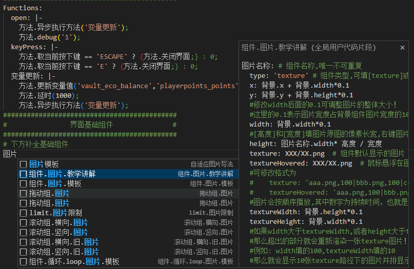Click the 变量更新 function definition line
The image size is (414, 269).
[33, 76]
